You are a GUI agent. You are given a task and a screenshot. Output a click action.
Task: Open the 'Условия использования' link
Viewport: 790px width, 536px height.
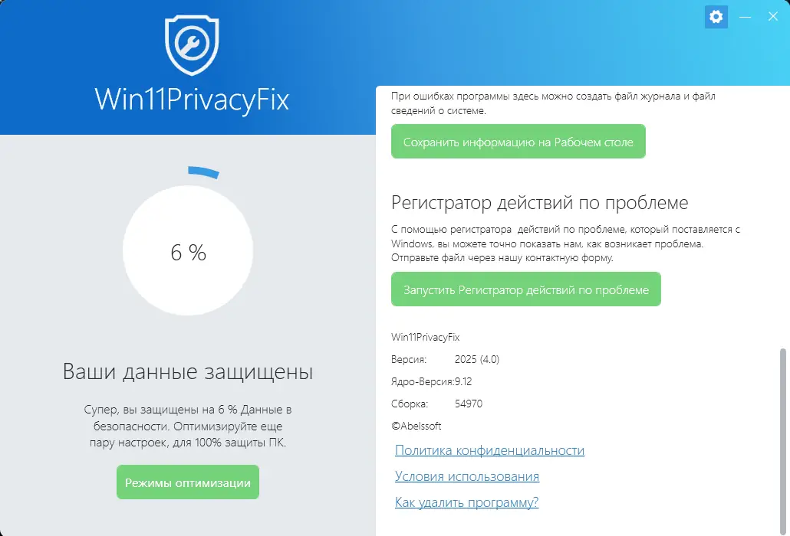(466, 476)
